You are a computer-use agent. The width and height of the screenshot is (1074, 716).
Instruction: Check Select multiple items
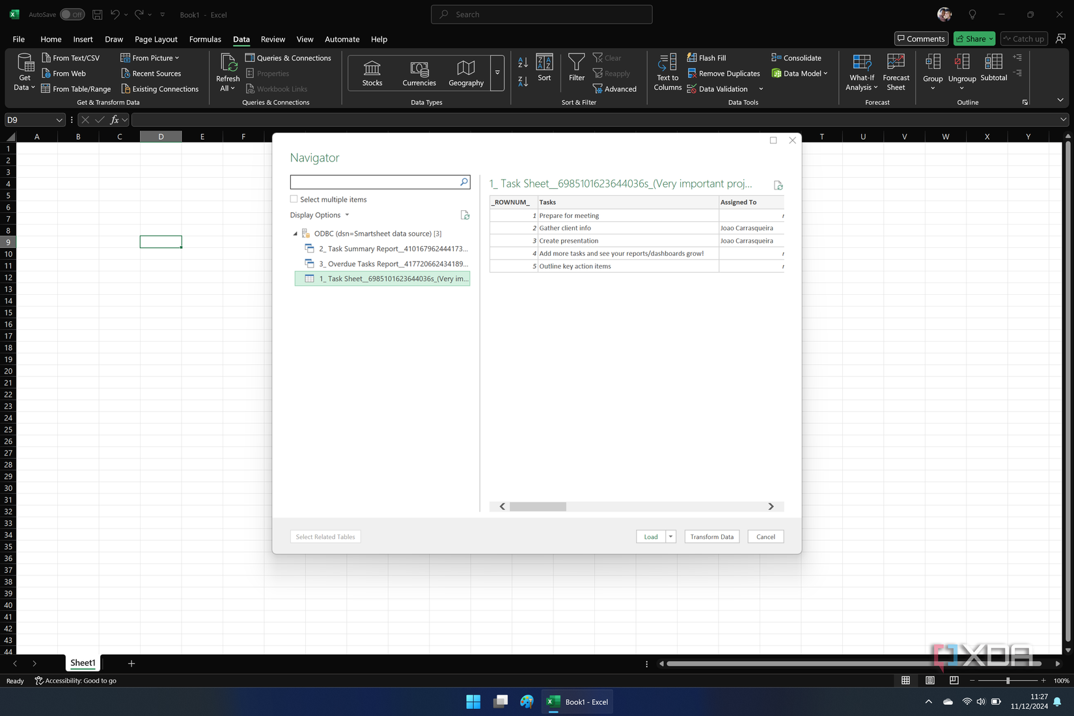pos(294,199)
